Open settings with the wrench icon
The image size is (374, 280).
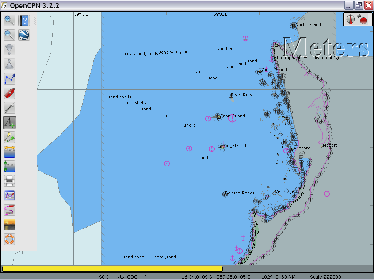[9, 108]
